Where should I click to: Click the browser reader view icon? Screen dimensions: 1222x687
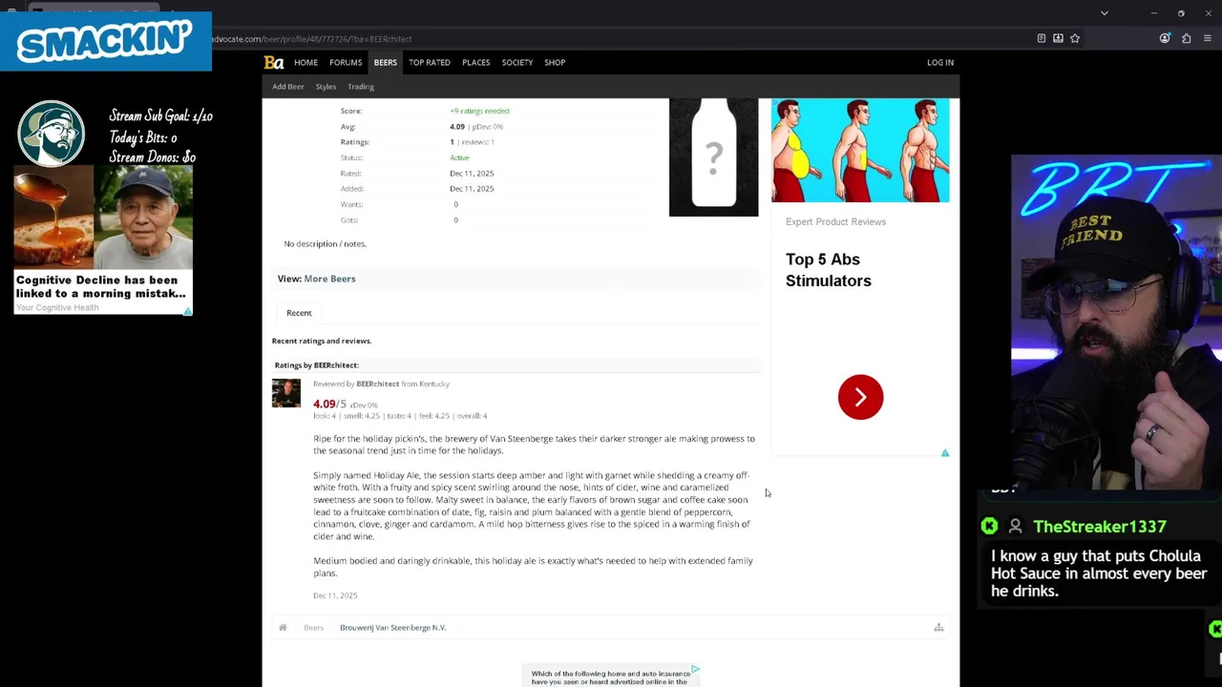point(1041,38)
